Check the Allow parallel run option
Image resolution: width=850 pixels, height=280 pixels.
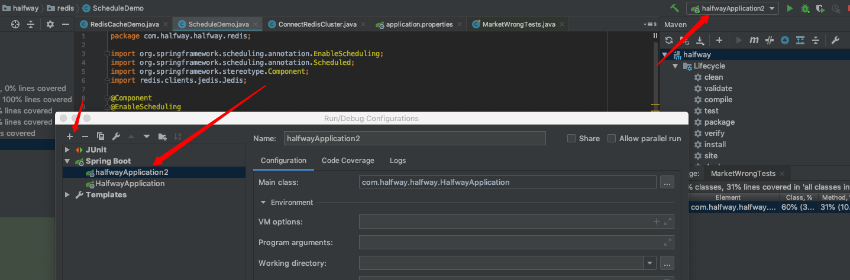612,138
